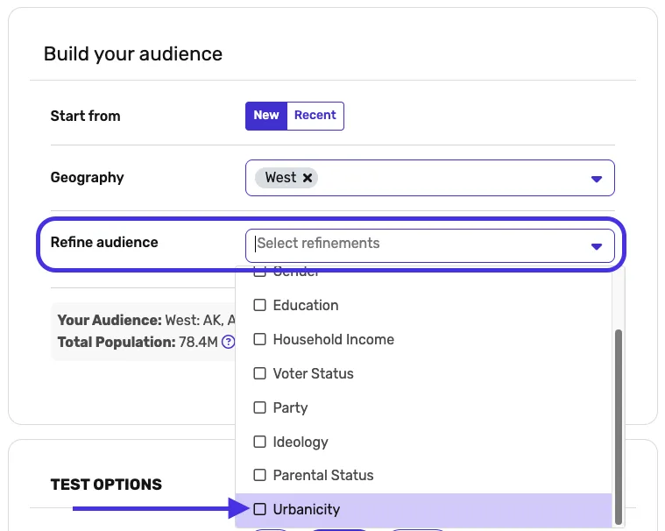Viewport: 665px width, 531px height.
Task: Click the Select refinements search field
Action: pyautogui.click(x=412, y=244)
